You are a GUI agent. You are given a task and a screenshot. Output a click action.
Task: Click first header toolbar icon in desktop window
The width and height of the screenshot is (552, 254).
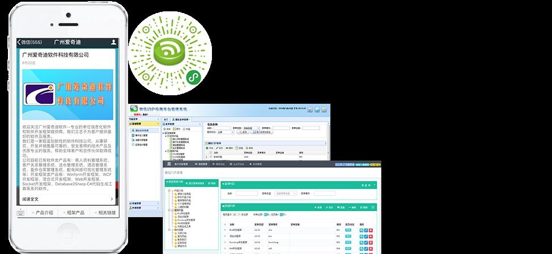point(310,110)
